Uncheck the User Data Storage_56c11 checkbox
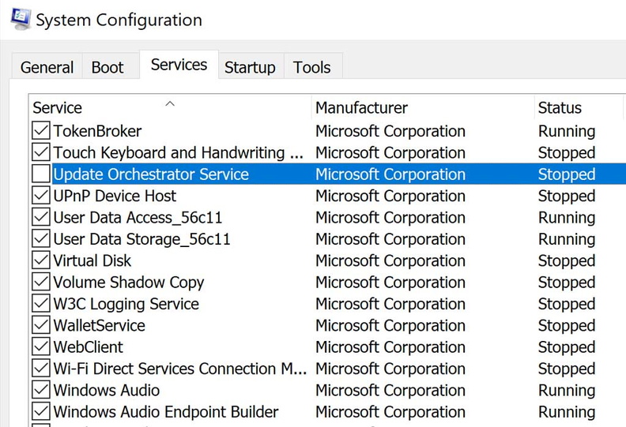 click(x=41, y=238)
